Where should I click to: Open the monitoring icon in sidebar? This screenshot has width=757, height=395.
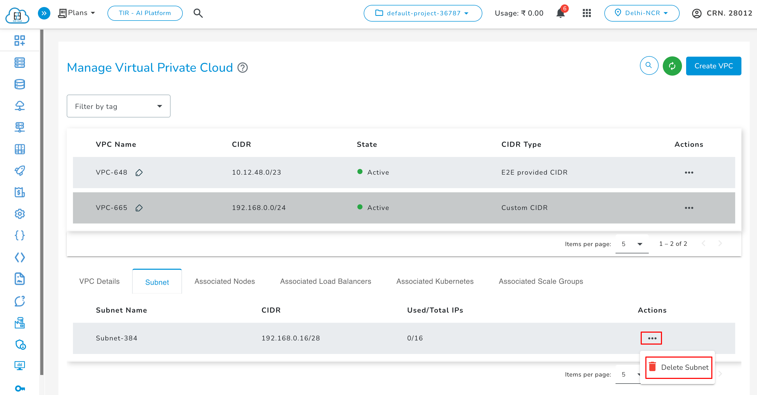tap(19, 366)
